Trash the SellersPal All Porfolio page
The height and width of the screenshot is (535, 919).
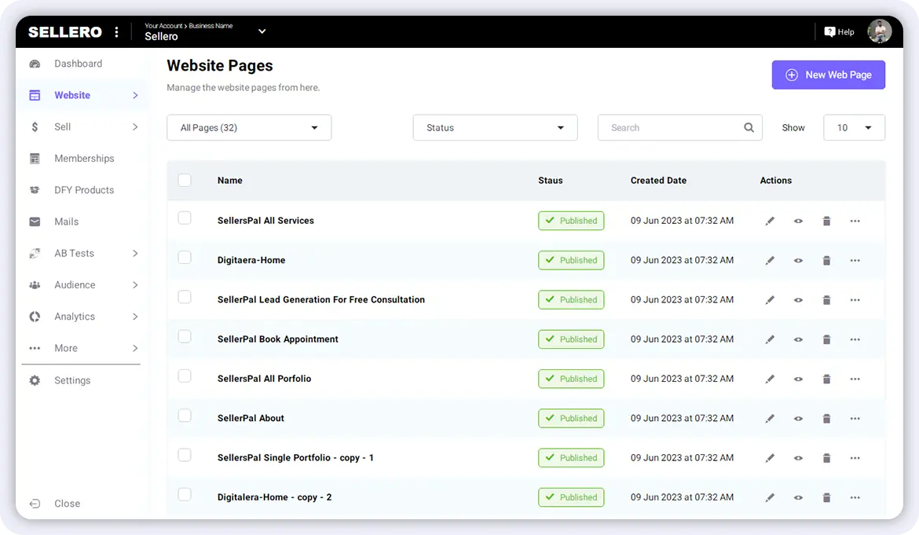coord(826,379)
